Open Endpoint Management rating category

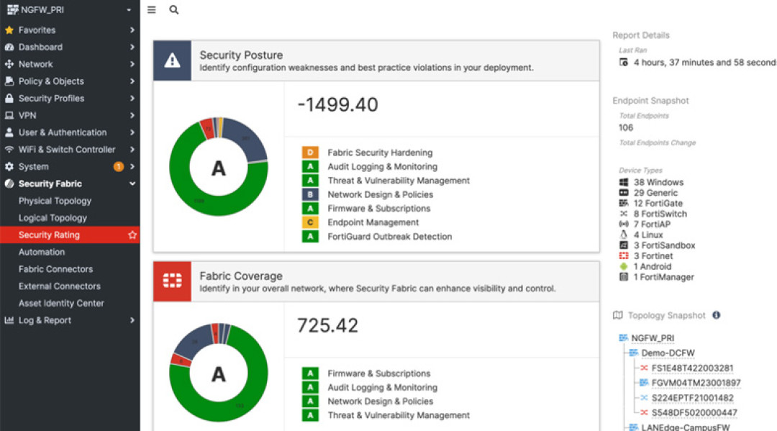point(373,222)
